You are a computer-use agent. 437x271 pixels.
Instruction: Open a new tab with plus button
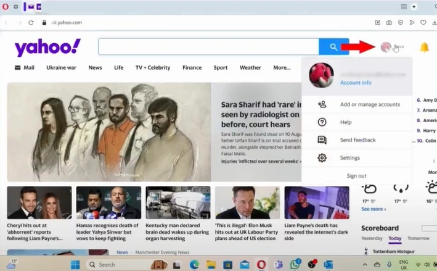(414, 7)
